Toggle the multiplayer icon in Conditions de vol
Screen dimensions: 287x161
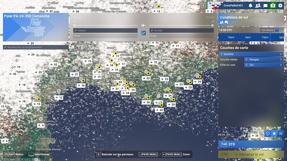[x=221, y=22]
